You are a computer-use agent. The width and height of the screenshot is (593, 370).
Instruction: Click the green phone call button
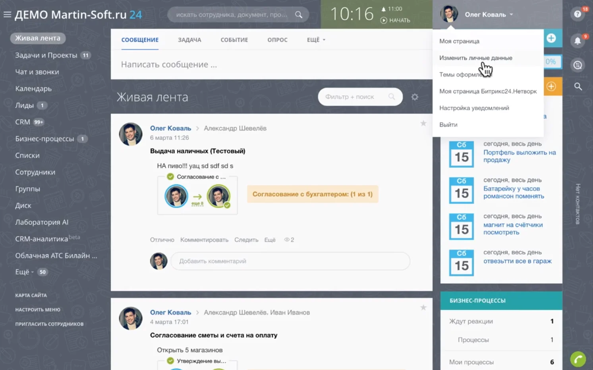click(578, 359)
